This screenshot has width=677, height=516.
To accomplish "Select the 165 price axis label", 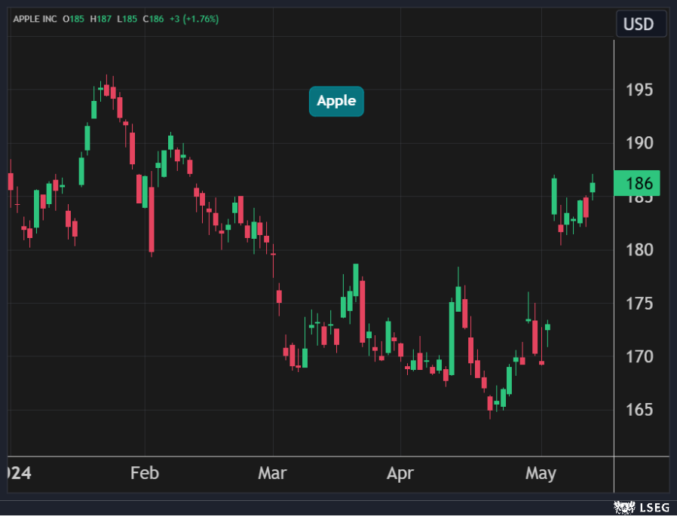I will 639,411.
